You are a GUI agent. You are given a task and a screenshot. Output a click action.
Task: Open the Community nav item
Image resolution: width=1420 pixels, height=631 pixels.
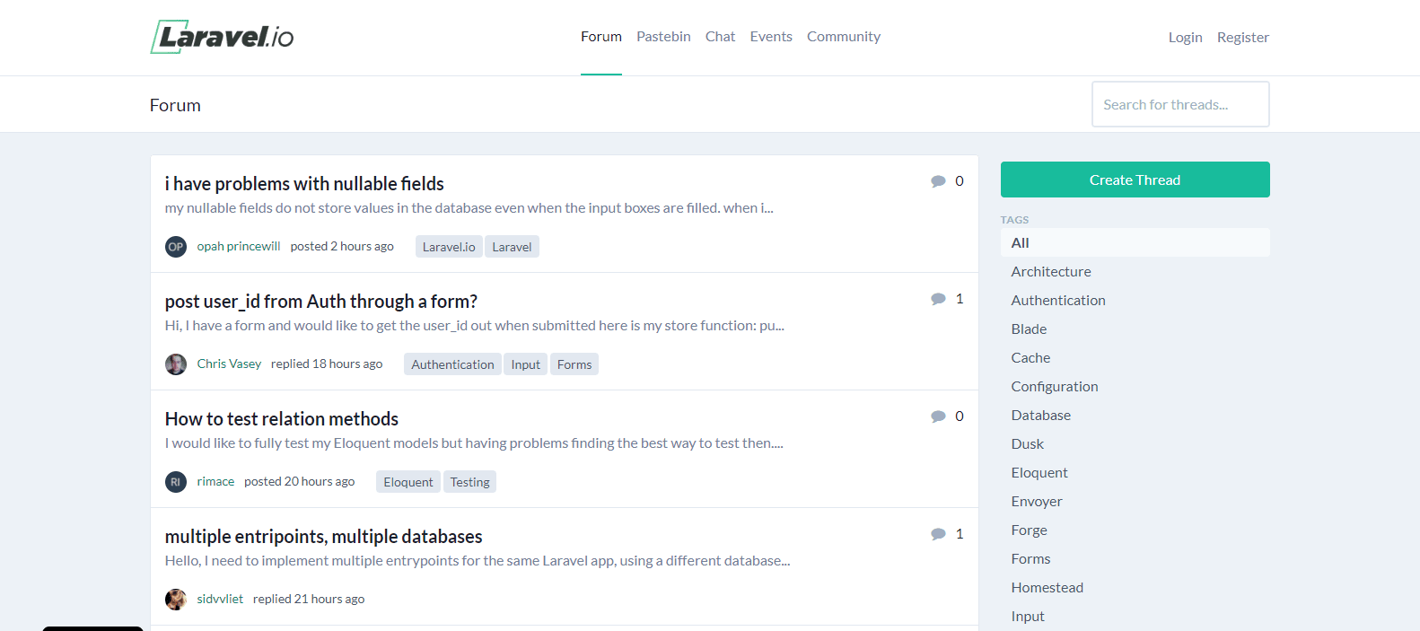pyautogui.click(x=844, y=37)
